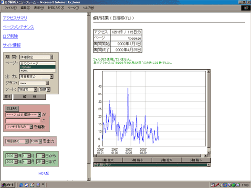Image resolution: width=251 pixels, height=188 pixels.
Task: Click the x軸 拡大 button
Action: (x=108, y=160)
